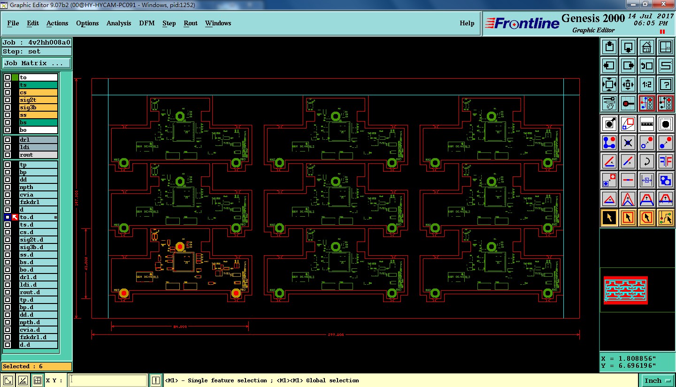The width and height of the screenshot is (676, 387).
Task: Tick the checkbox for layer 'drl'
Action: click(8, 140)
